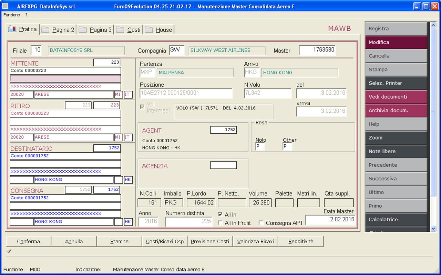Click the empty AGENZIA code field
The width and height of the screenshot is (441, 275).
click(x=223, y=165)
